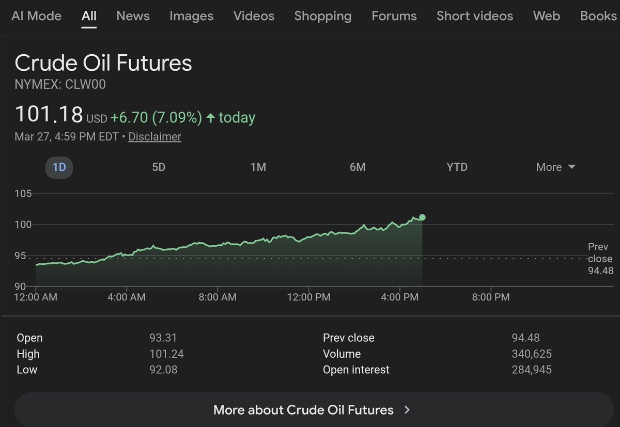The width and height of the screenshot is (620, 427).
Task: Expand the More time ranges dropdown
Action: [556, 167]
